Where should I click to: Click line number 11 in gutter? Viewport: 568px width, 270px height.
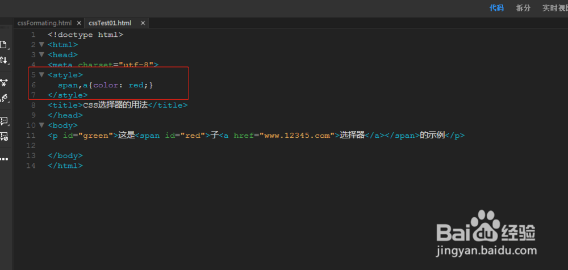pyautogui.click(x=31, y=136)
